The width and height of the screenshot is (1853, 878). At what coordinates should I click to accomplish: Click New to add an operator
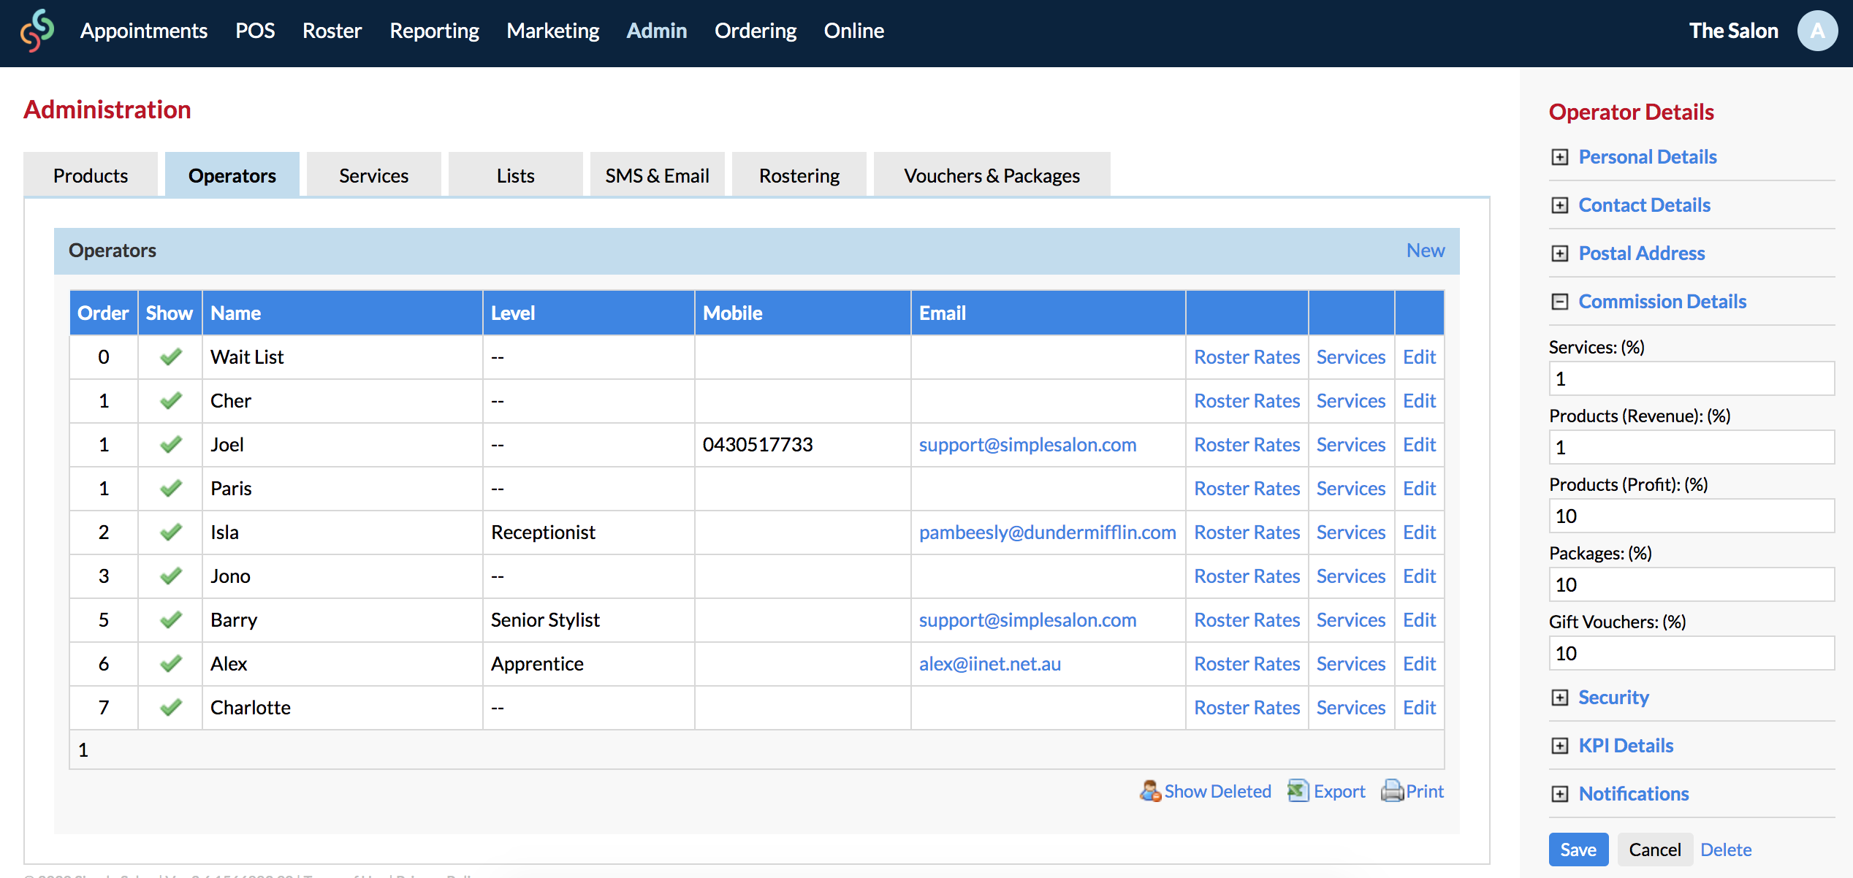tap(1426, 251)
